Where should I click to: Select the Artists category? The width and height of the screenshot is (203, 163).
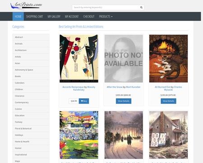click(x=31, y=57)
